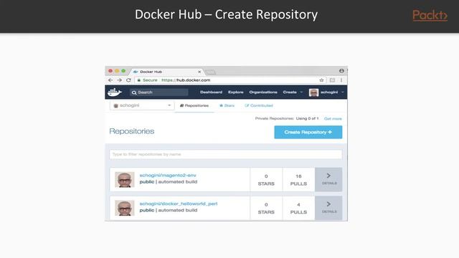Screen dimensions: 459x258
Task: Click the Packt logo link
Action: click(430, 15)
